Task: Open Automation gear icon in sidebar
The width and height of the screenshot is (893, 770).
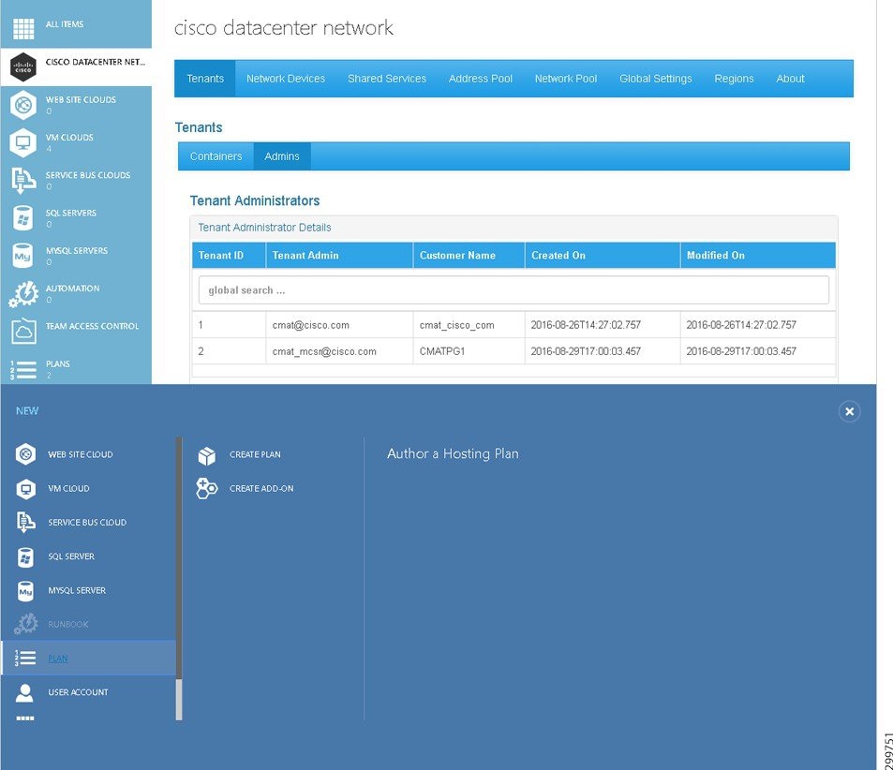Action: (23, 294)
